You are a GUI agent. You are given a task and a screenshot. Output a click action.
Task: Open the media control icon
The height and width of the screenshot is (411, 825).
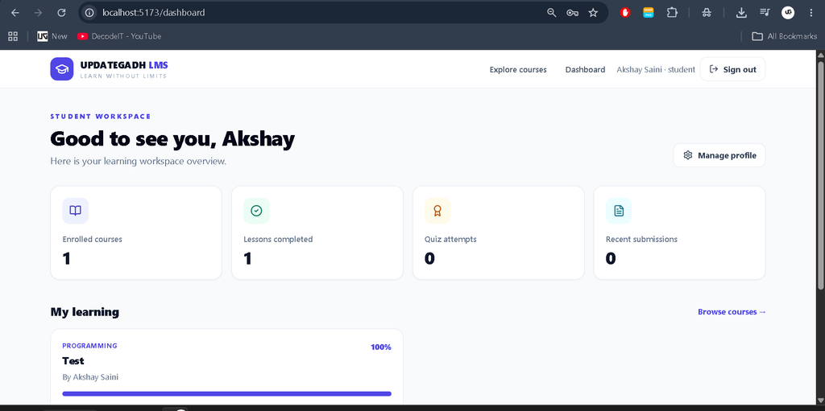pos(765,13)
